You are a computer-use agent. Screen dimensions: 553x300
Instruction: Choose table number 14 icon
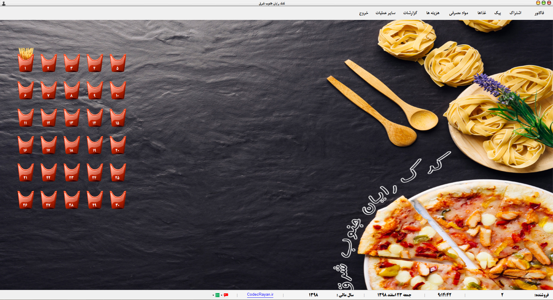[x=95, y=118]
